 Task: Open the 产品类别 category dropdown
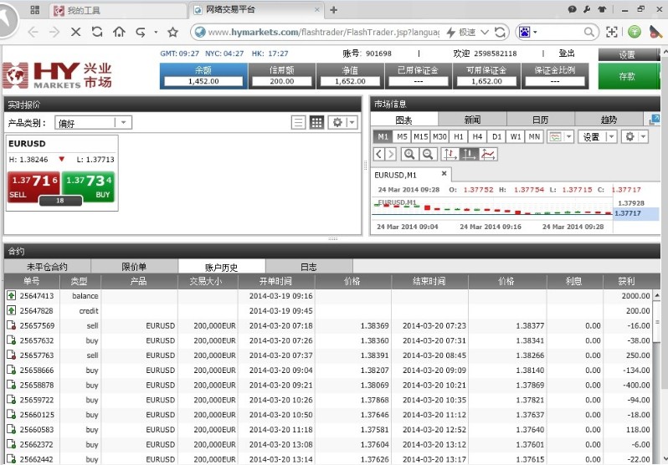click(93, 123)
